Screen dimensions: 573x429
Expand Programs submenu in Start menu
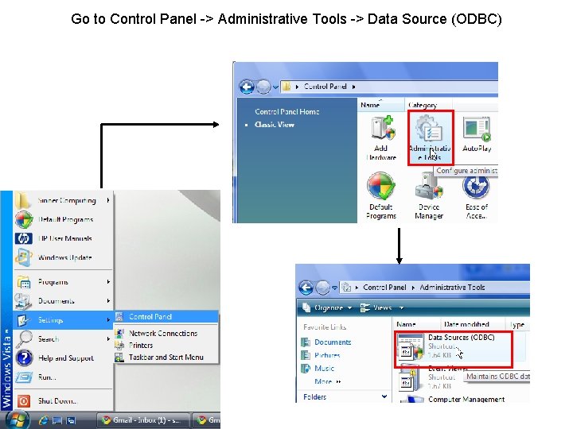coord(64,281)
